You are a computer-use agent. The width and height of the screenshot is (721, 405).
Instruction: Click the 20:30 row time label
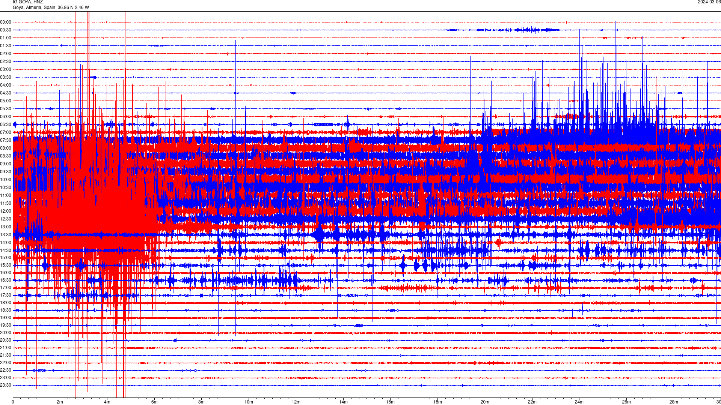(x=6, y=340)
